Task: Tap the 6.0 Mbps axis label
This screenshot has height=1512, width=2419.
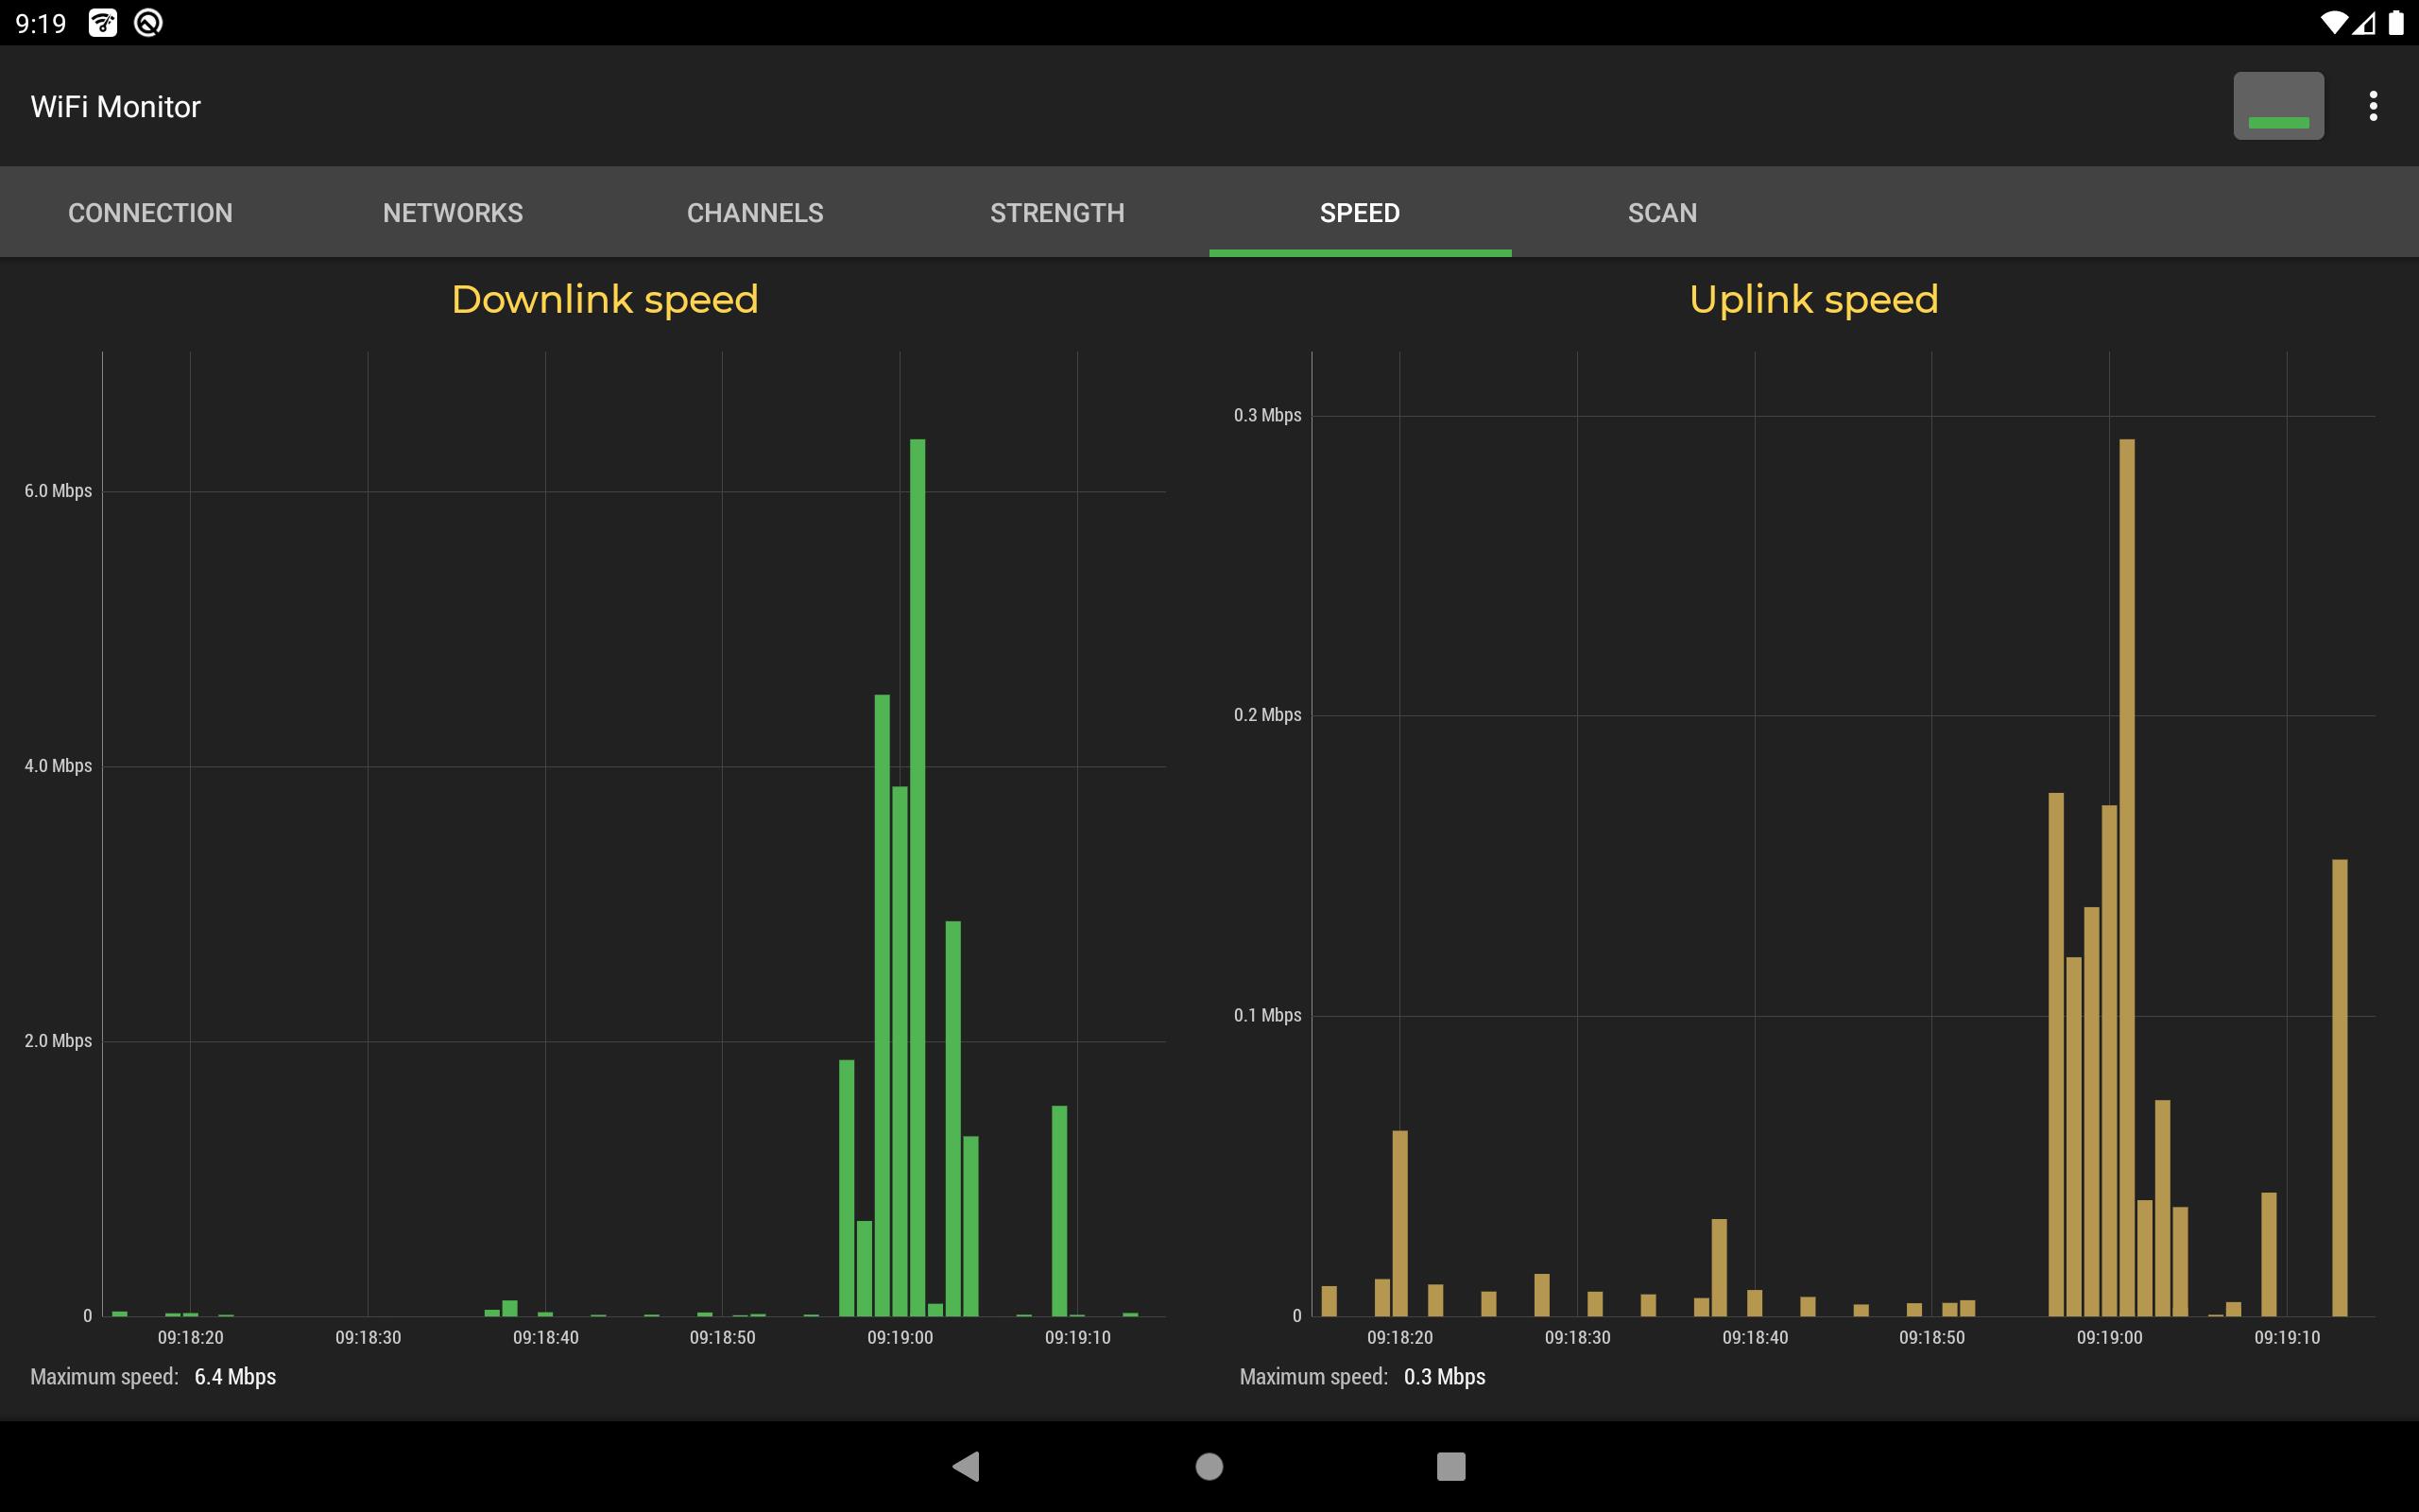Action: point(58,491)
